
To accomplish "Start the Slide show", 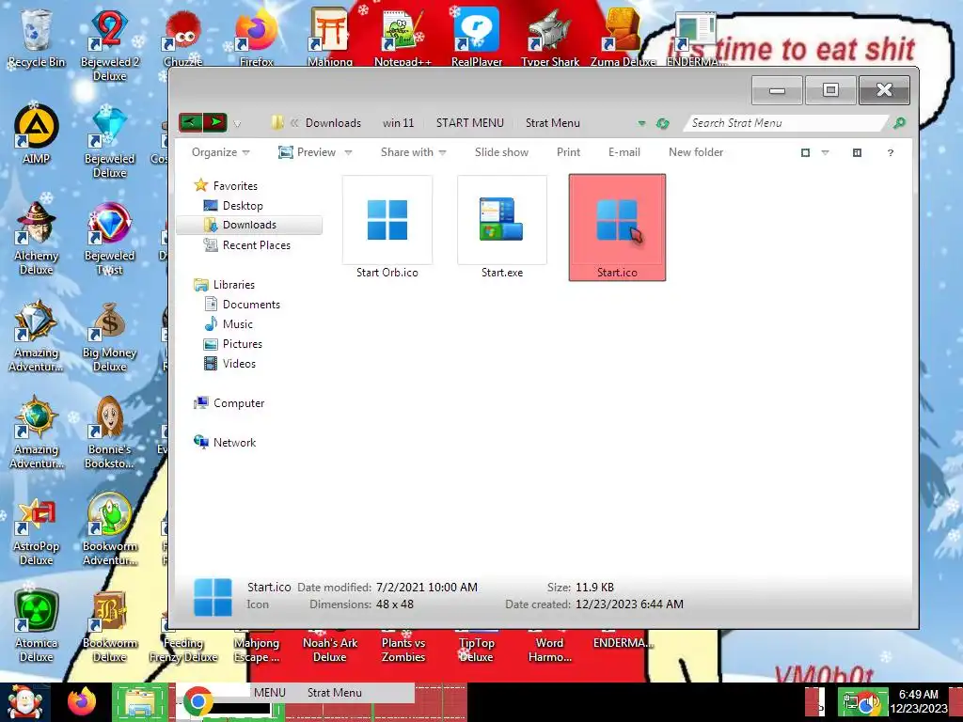I will 501,152.
